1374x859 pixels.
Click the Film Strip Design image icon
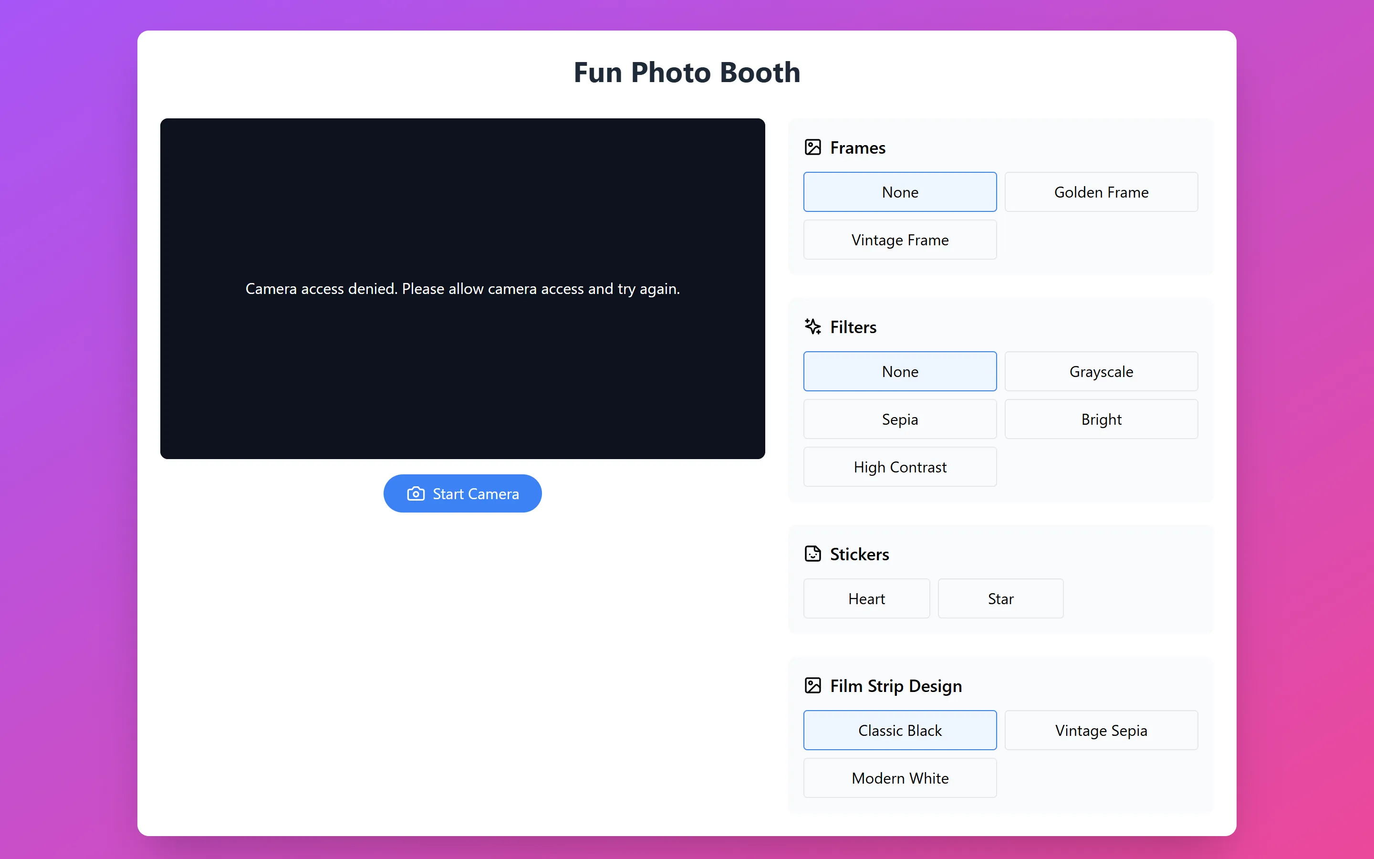coord(812,686)
